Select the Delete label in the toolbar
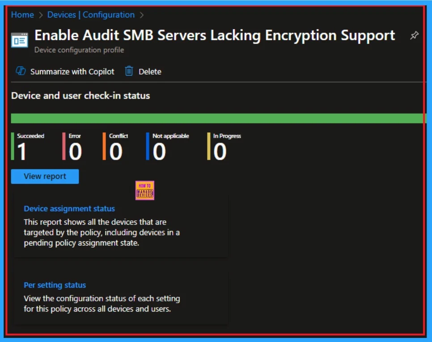 pyautogui.click(x=150, y=72)
